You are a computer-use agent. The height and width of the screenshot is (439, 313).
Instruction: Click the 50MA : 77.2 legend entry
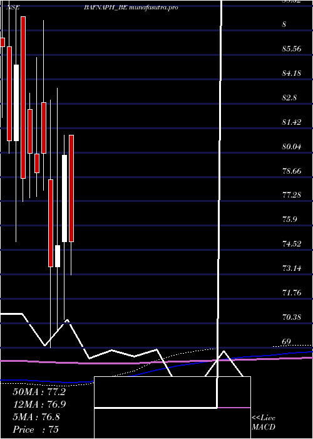pos(39,392)
